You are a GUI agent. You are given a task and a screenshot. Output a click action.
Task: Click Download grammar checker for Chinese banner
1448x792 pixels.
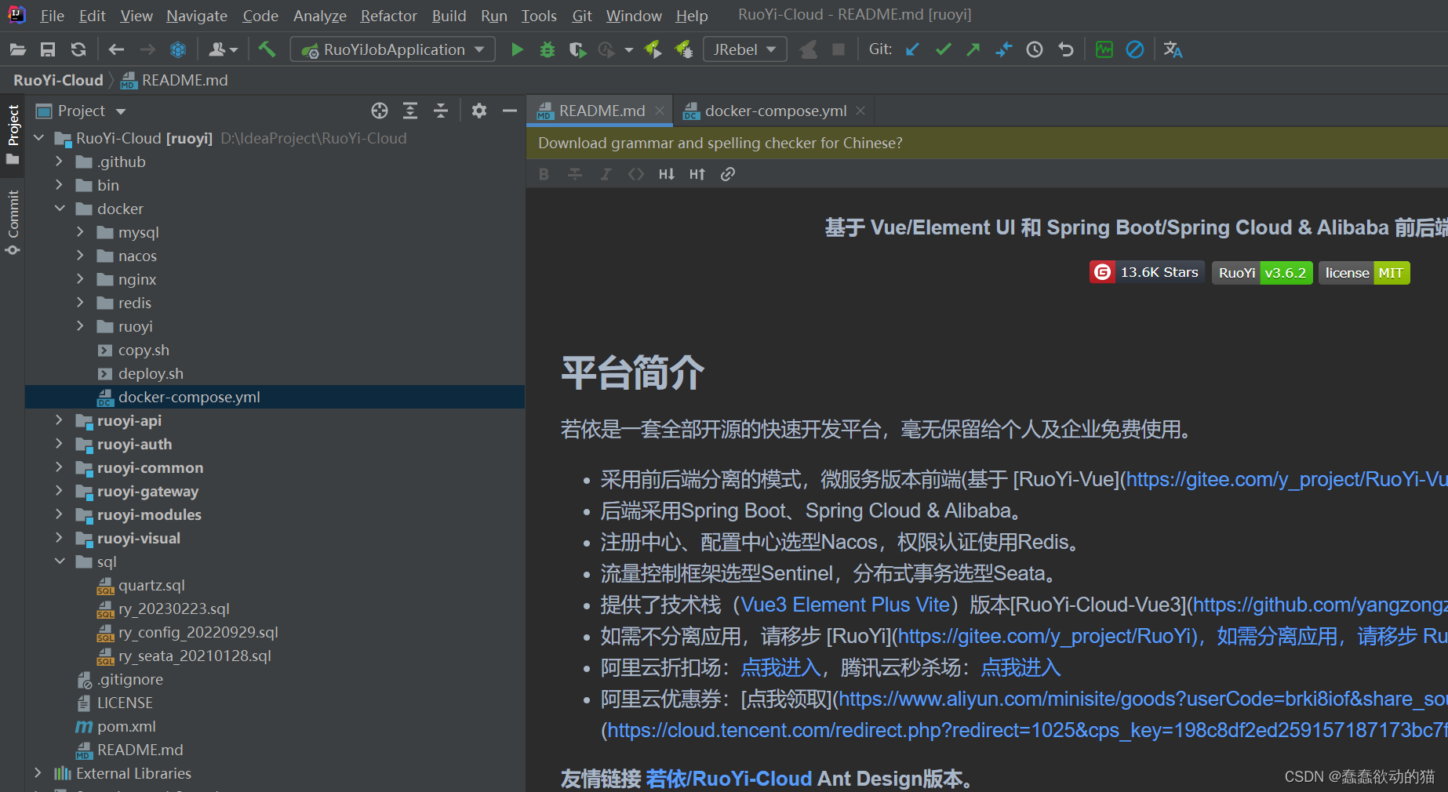720,143
